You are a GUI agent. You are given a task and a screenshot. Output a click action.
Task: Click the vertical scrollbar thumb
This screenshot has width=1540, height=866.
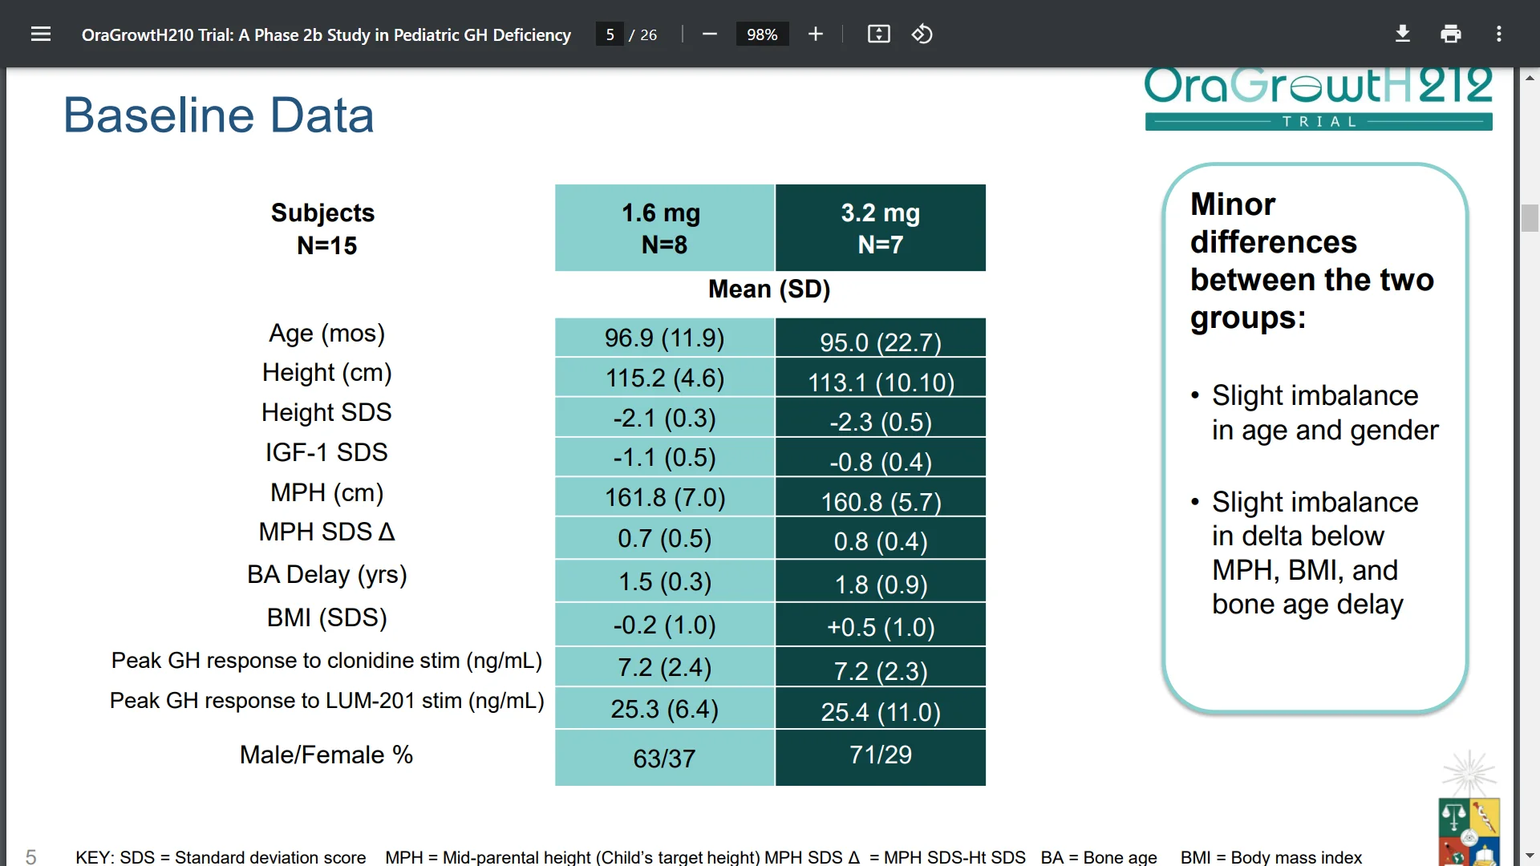[x=1530, y=218]
